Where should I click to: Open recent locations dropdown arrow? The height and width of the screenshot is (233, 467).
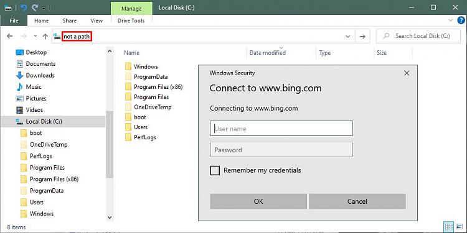tap(35, 36)
